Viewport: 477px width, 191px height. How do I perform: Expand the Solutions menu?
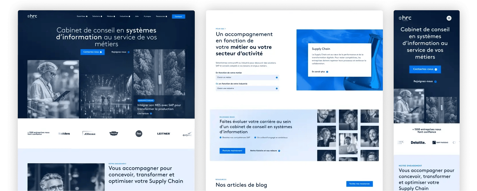click(x=97, y=16)
